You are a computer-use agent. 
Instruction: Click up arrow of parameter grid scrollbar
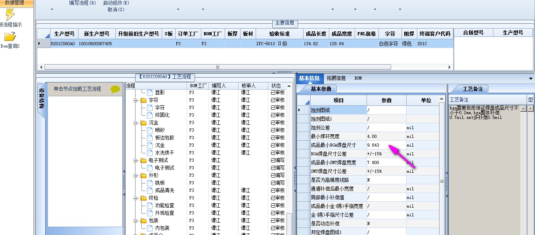click(442, 99)
